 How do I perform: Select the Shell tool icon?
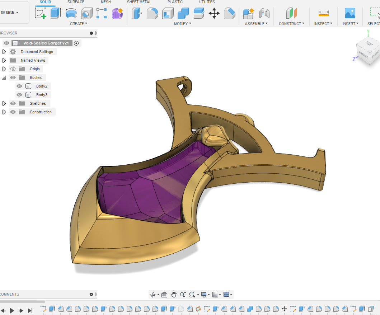[x=168, y=13]
